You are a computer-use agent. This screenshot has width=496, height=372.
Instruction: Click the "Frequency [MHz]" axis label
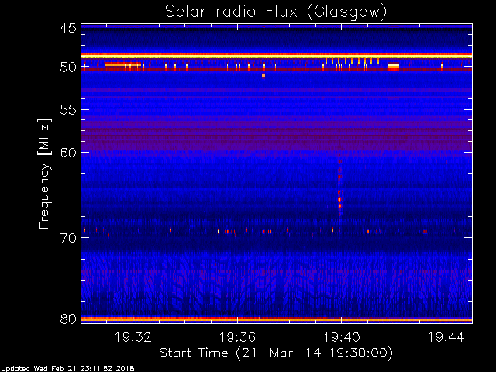(x=44, y=174)
